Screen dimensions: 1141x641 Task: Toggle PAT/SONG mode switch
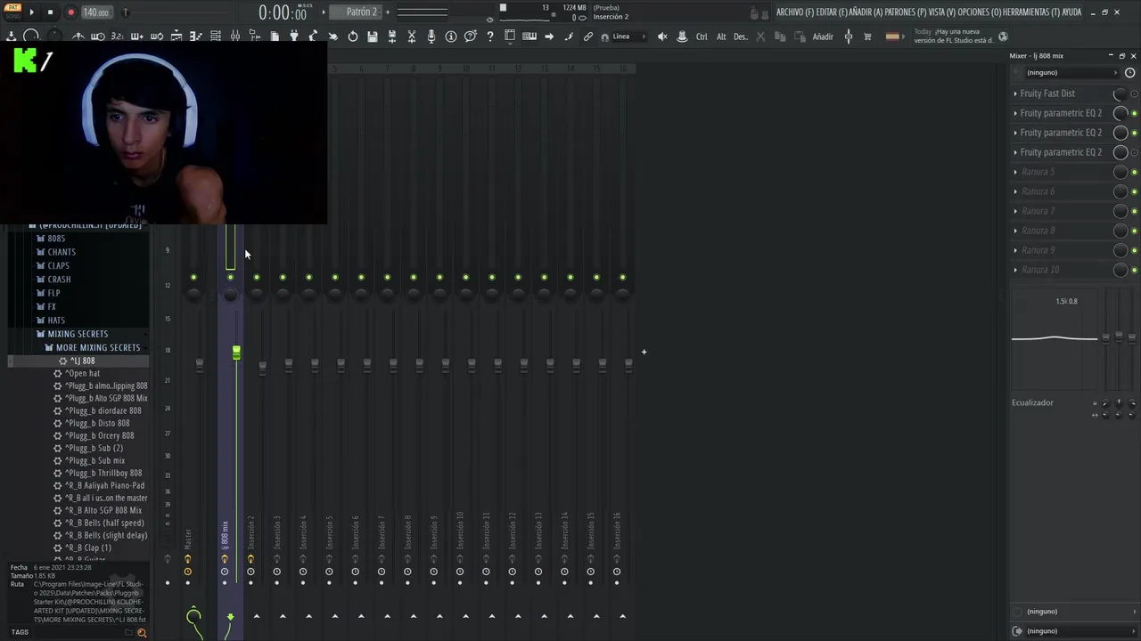pyautogui.click(x=13, y=12)
